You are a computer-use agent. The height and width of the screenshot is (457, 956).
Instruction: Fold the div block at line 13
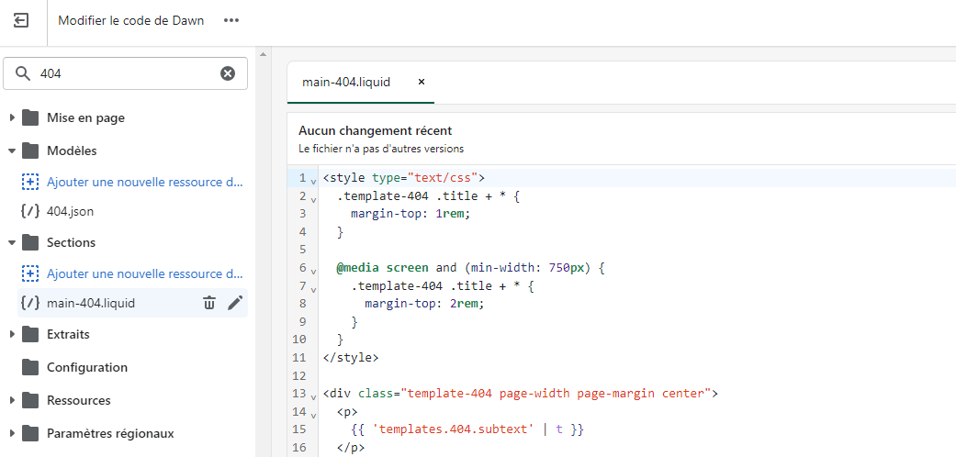[x=313, y=396]
